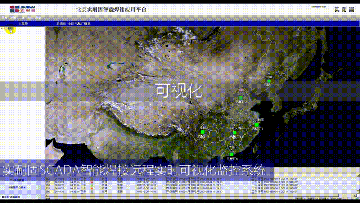Image resolution: width=360 pixels, height=203 pixels.
Task: Open the first item in the top menu bar
Action: pyautogui.click(x=4, y=17)
